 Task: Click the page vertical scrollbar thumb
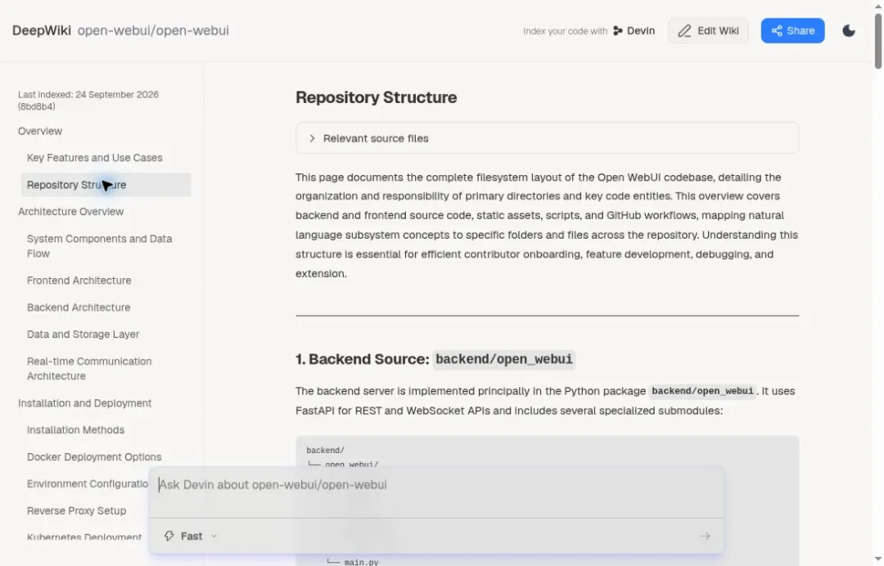click(877, 41)
